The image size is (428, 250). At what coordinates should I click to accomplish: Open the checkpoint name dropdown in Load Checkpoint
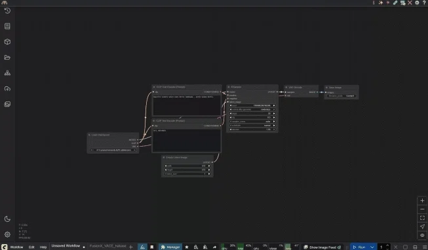(113, 151)
